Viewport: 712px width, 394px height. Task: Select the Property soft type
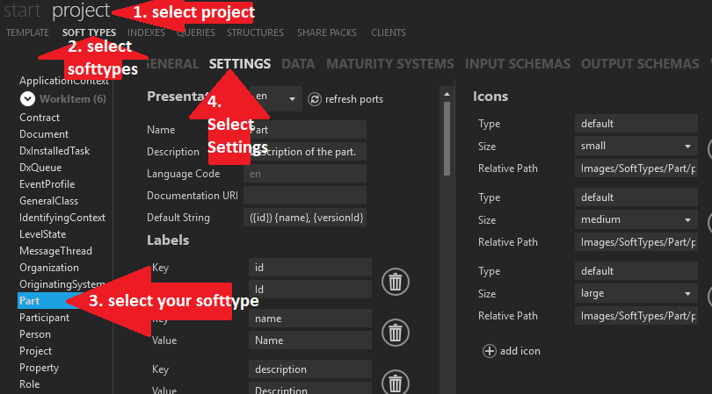(x=39, y=368)
